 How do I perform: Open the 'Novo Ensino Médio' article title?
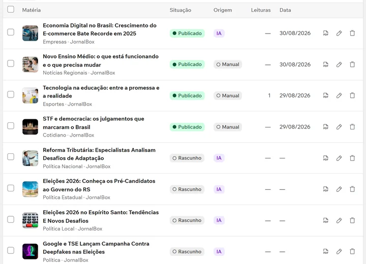click(101, 60)
